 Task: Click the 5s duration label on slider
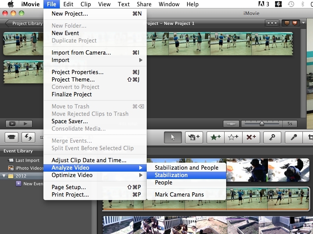click(290, 124)
